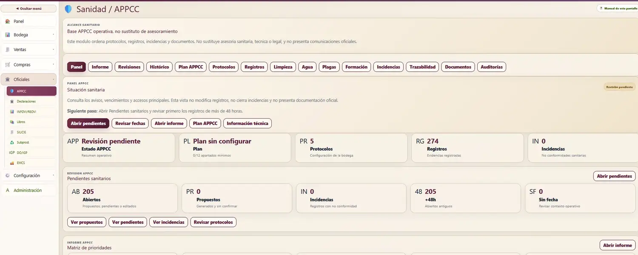Select the Ver propuestos button
Image resolution: width=638 pixels, height=255 pixels.
pyautogui.click(x=87, y=222)
